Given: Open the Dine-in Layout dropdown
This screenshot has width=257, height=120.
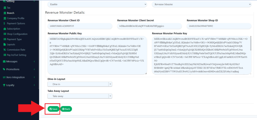Looking at the screenshot, I should (80, 84).
